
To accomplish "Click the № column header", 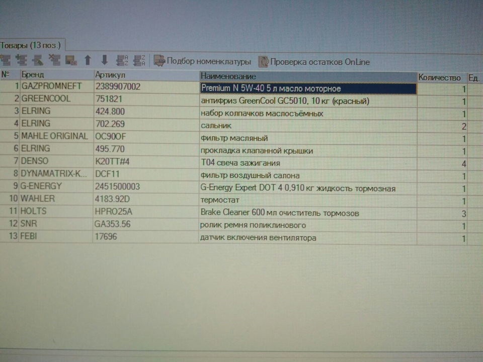I will [9, 74].
